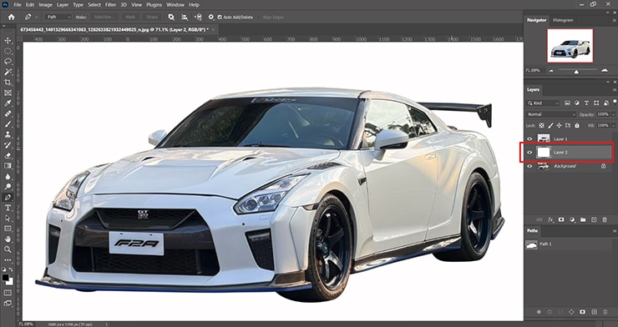Open the Opacity value dropdown arrow
The image size is (618, 327).
pyautogui.click(x=613, y=114)
